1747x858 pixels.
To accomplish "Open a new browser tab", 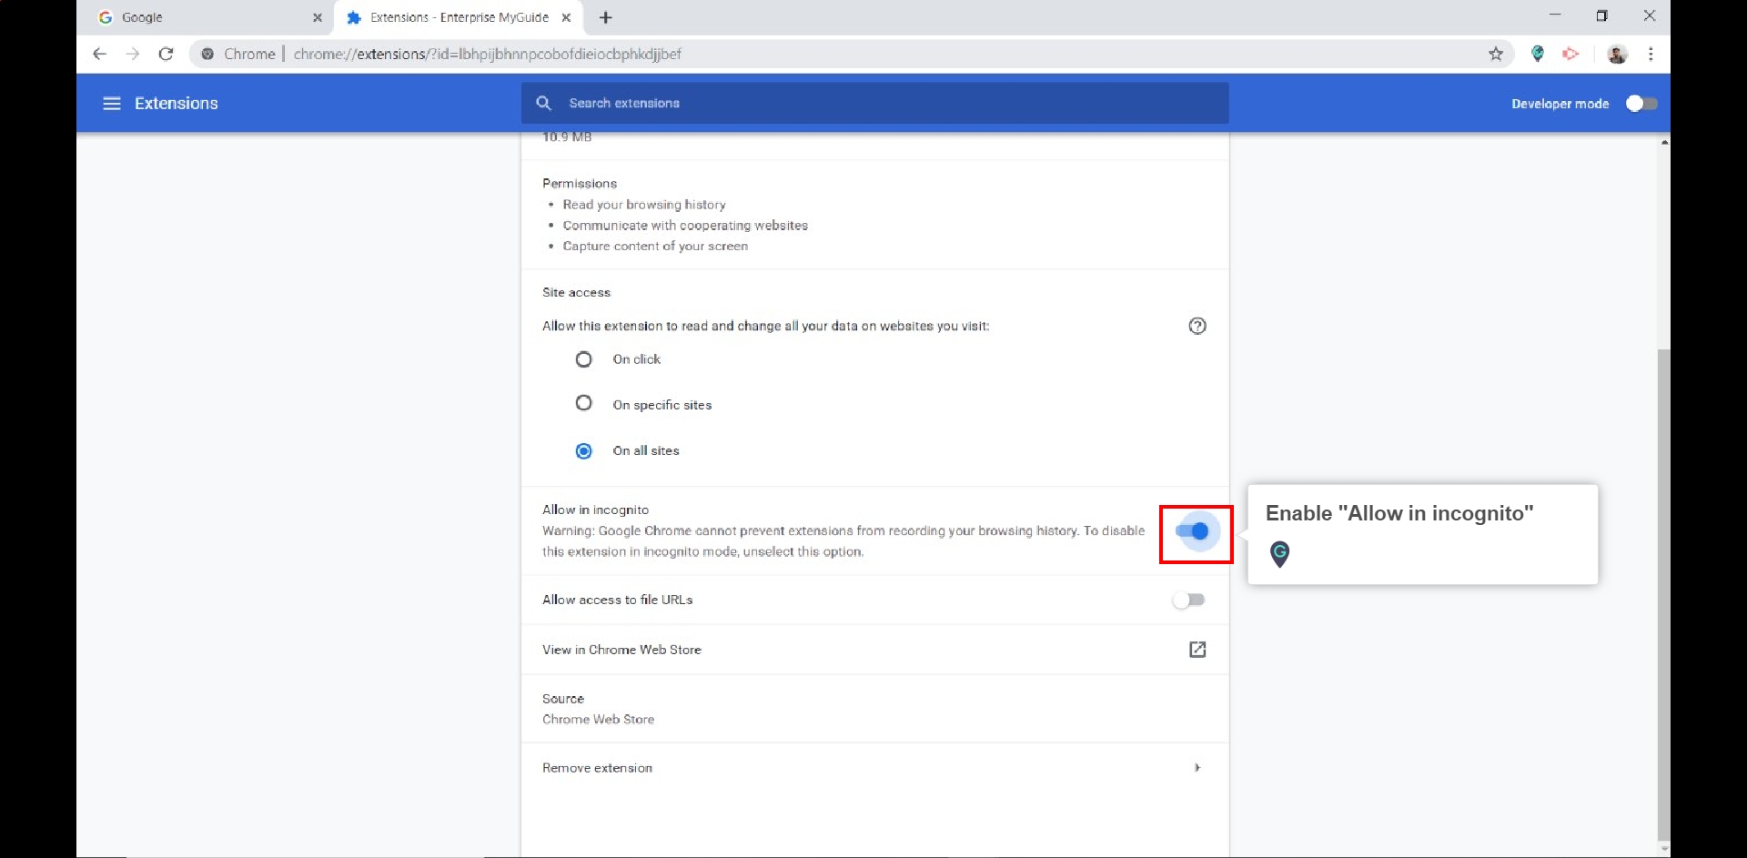I will (606, 17).
